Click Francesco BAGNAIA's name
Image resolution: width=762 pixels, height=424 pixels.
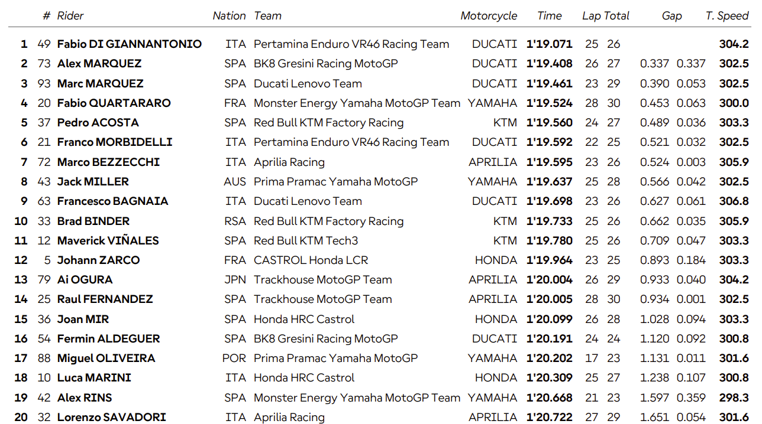click(112, 201)
